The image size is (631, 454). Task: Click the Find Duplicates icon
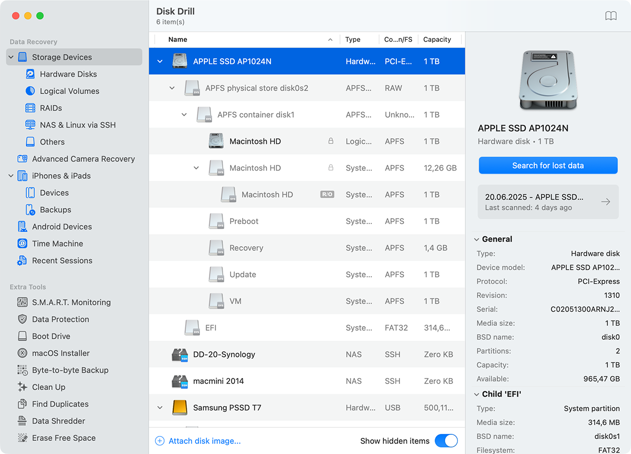pos(22,404)
